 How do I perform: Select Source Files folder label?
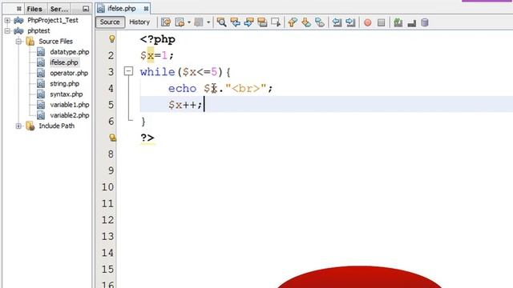[x=55, y=42]
